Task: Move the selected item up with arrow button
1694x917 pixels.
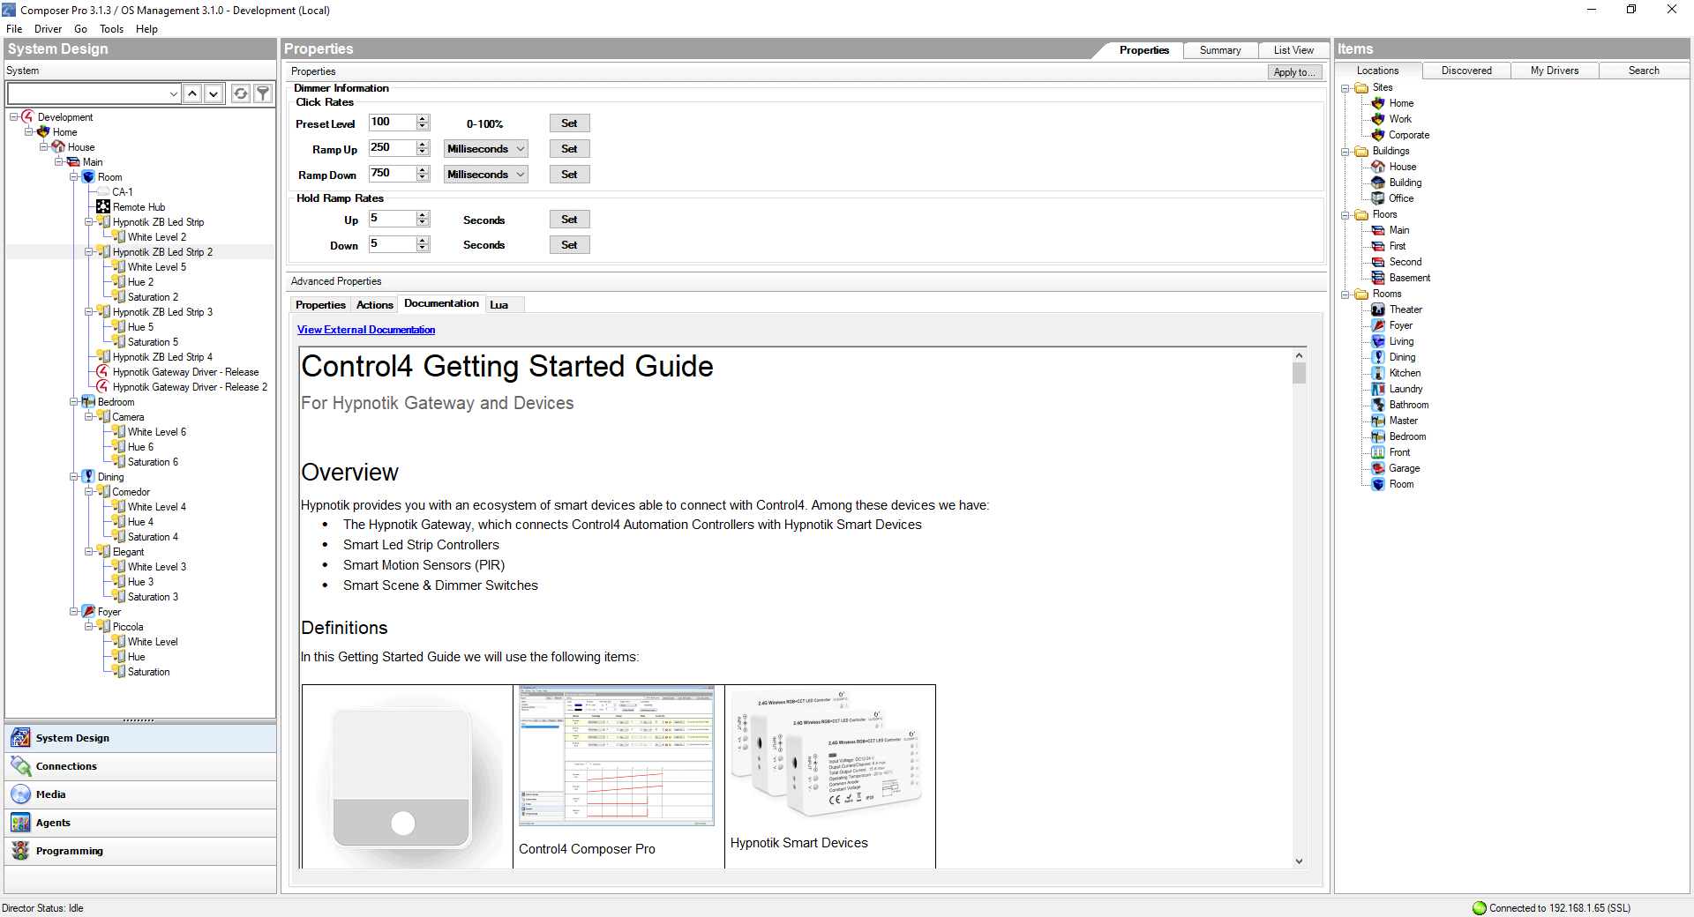Action: [x=192, y=93]
